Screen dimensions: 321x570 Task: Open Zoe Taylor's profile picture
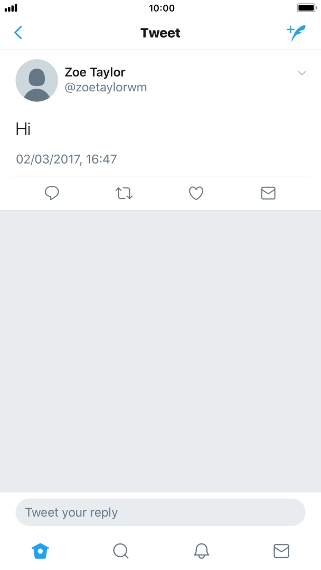point(37,80)
